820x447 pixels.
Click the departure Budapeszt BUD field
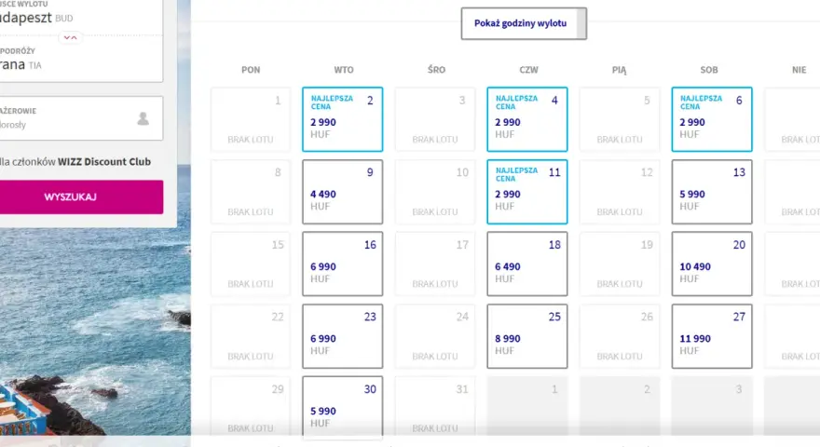pos(79,16)
